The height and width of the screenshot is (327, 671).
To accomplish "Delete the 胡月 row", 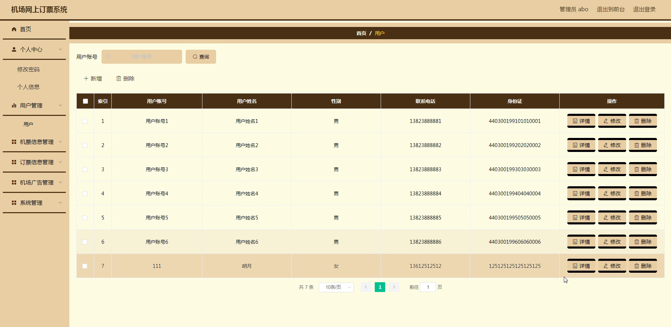I will click(643, 266).
